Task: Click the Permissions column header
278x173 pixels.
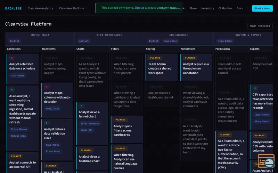Action: 222,49
